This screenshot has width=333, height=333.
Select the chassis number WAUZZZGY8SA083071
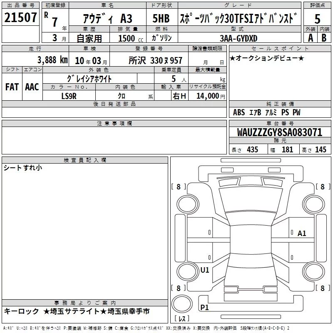pyautogui.click(x=280, y=132)
